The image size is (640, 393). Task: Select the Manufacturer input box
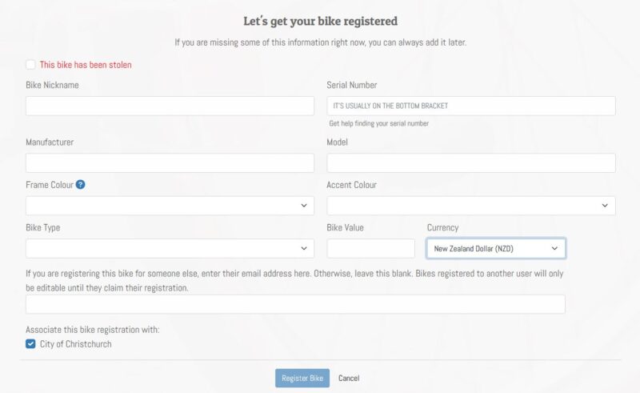coord(170,163)
